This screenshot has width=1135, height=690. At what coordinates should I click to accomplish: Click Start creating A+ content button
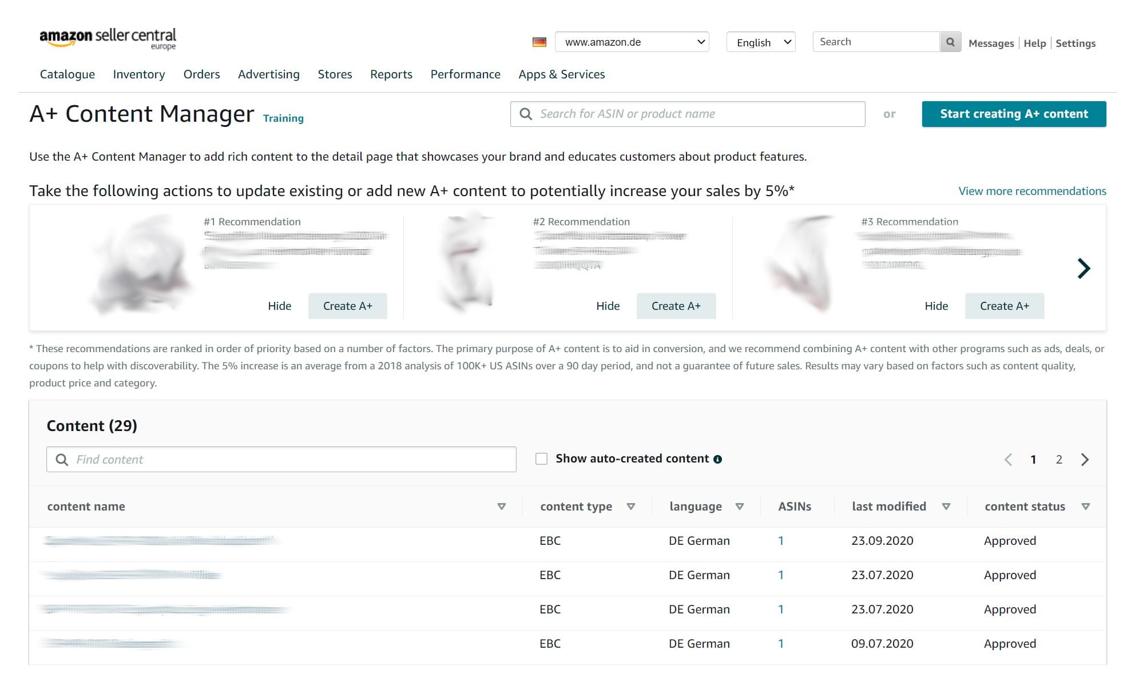point(1014,114)
